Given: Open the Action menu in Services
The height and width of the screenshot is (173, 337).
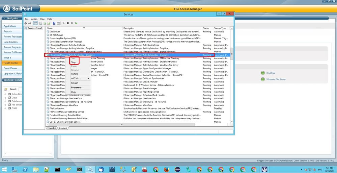Looking at the screenshot, I should (x=34, y=19).
